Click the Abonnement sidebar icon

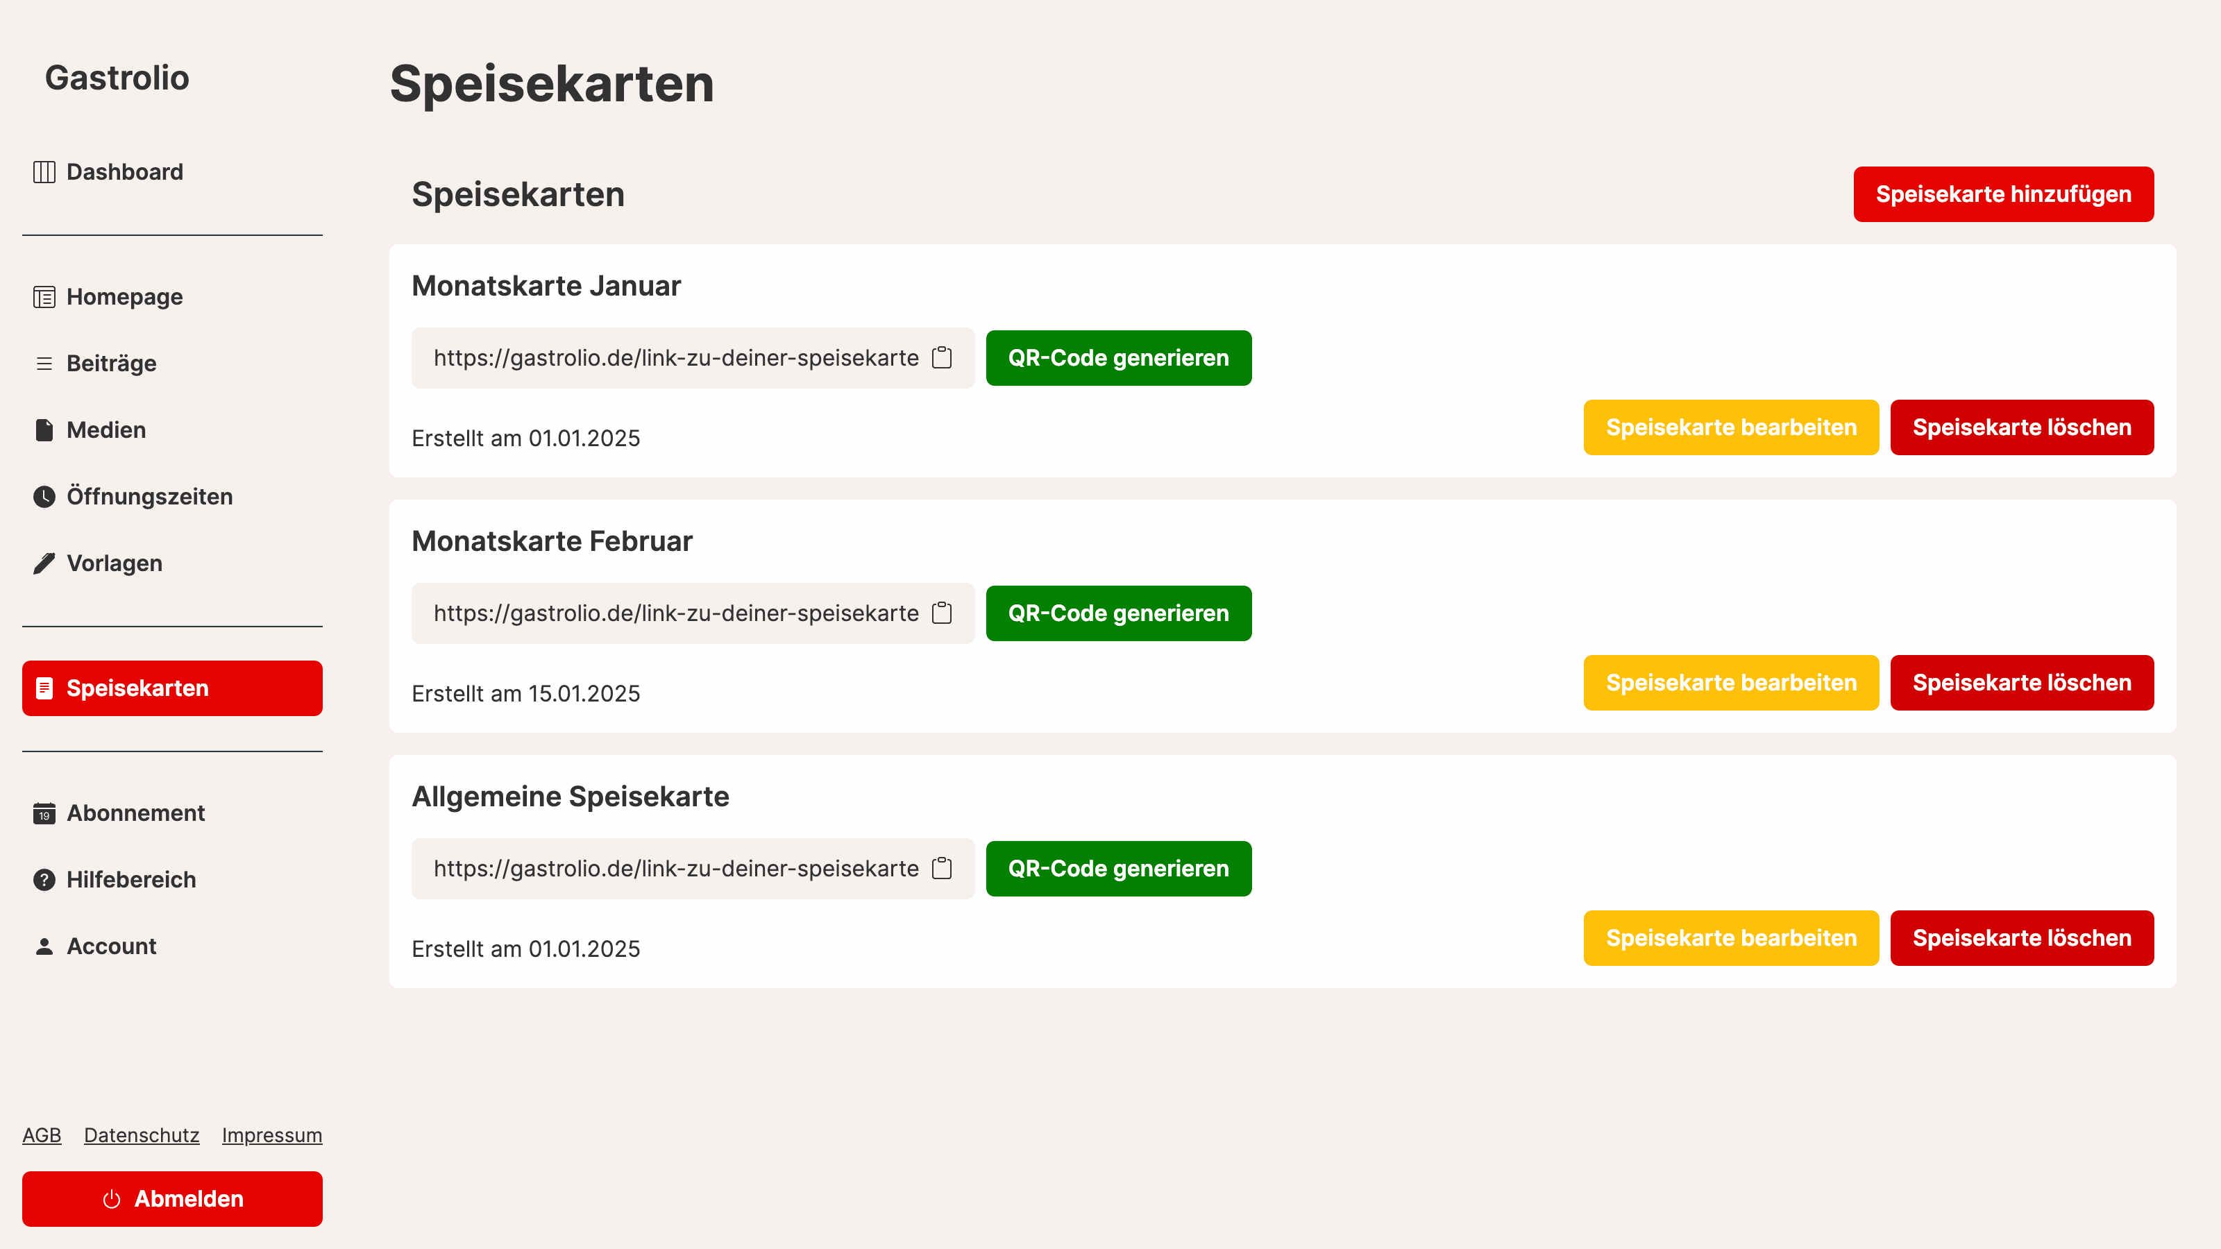44,813
